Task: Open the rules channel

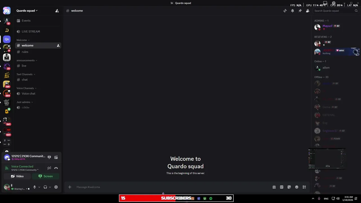Action: click(38, 52)
